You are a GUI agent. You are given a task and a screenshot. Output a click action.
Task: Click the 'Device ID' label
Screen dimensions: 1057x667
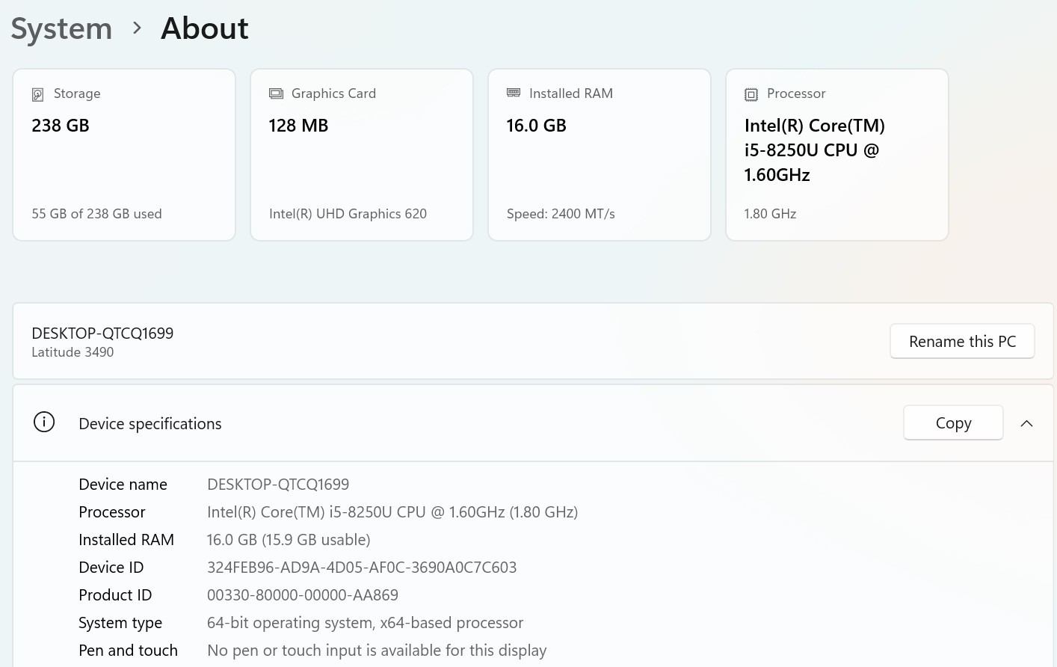coord(111,568)
